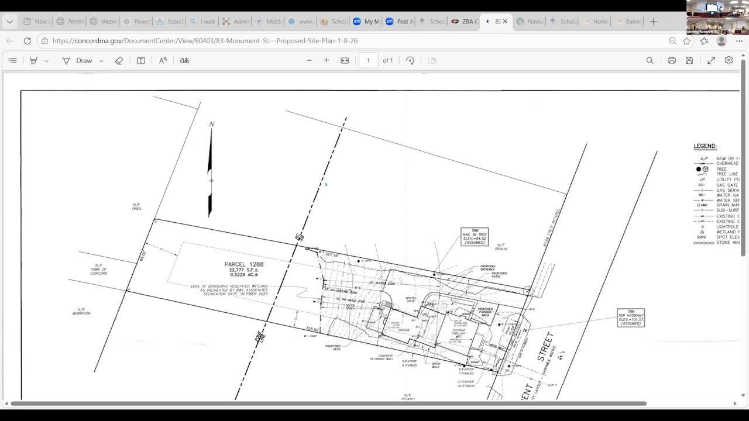This screenshot has height=421, width=749.
Task: Switch to the Middl tab
Action: [269, 22]
